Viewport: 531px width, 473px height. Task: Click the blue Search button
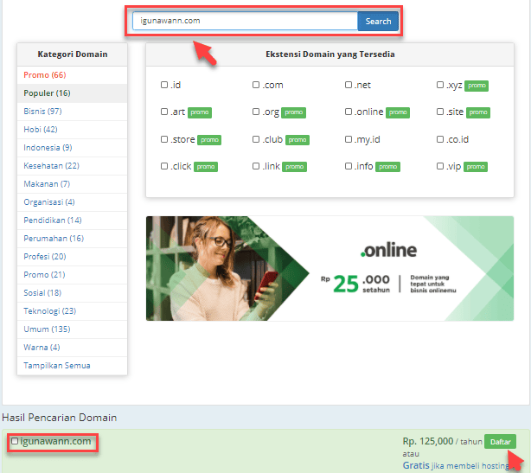tap(378, 21)
